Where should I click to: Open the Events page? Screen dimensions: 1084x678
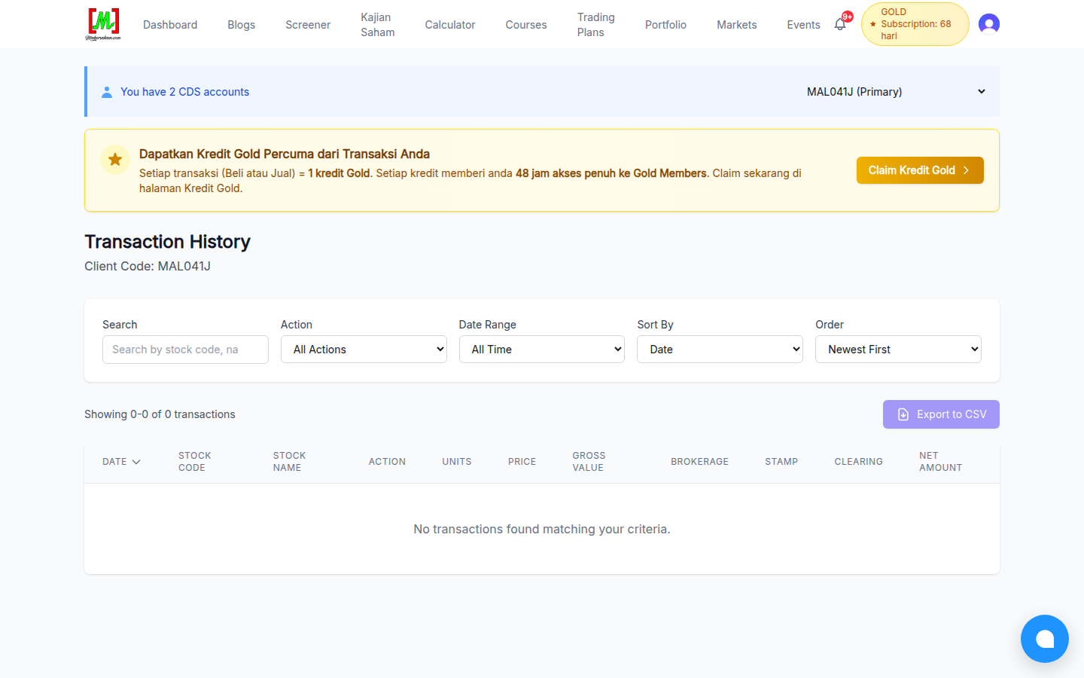(x=804, y=25)
